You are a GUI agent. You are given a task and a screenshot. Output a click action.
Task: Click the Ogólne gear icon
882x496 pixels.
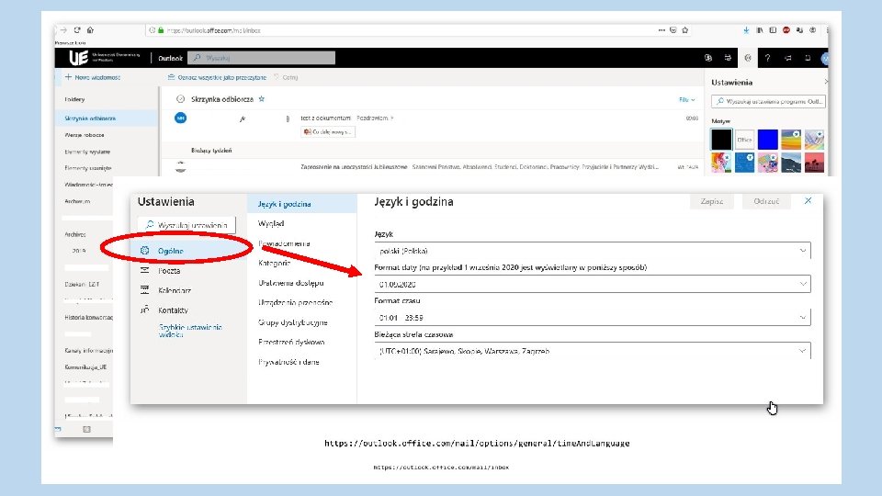[x=144, y=250]
